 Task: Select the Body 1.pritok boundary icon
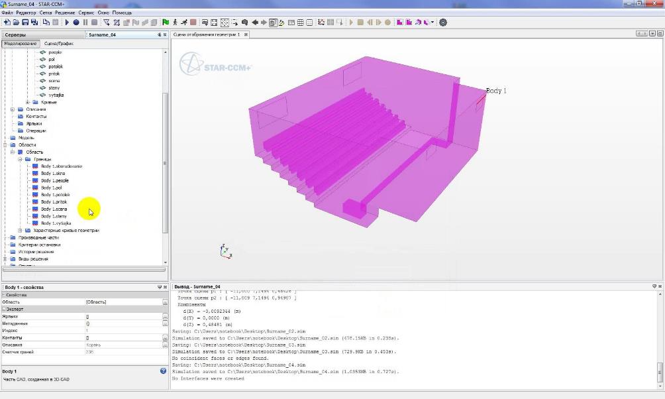35,202
